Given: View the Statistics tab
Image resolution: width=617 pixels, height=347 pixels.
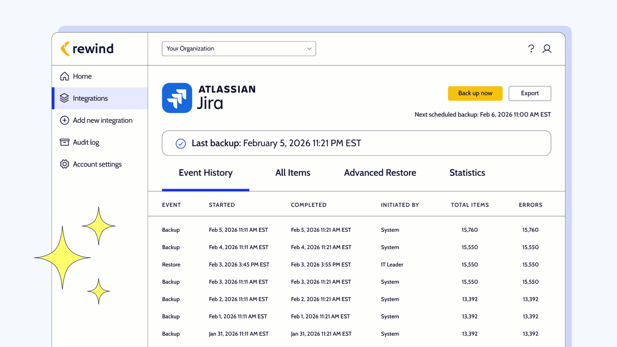Looking at the screenshot, I should click(x=467, y=173).
